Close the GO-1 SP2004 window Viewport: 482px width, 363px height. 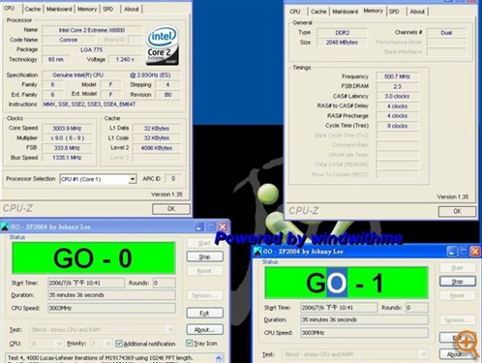[x=475, y=252]
